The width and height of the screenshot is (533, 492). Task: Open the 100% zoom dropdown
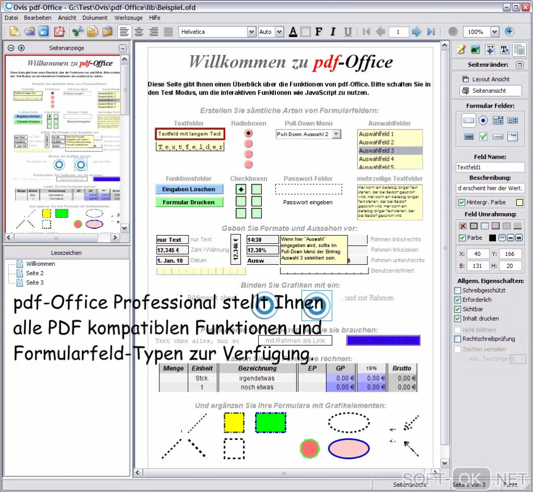494,32
